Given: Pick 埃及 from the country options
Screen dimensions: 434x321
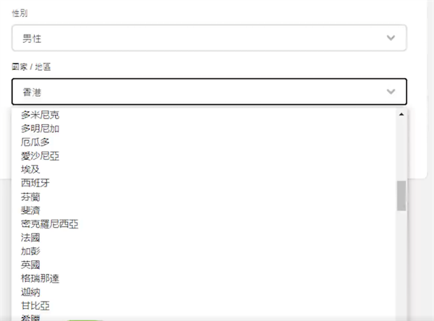Looking at the screenshot, I should point(31,169).
